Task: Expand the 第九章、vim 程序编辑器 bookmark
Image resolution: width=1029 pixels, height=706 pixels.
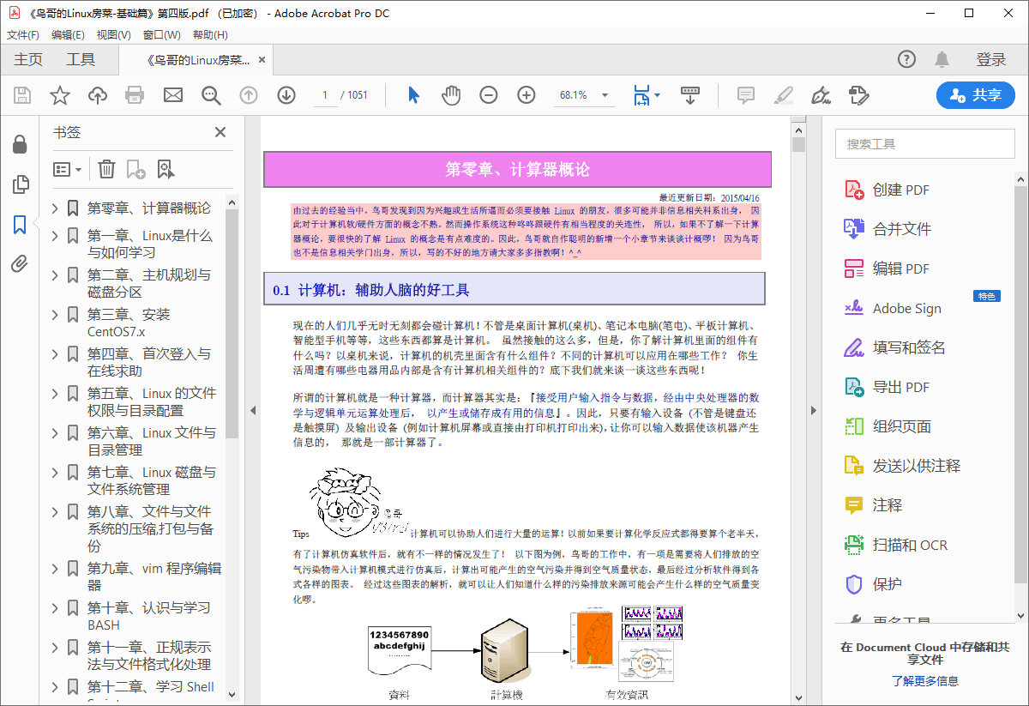Action: coord(55,569)
